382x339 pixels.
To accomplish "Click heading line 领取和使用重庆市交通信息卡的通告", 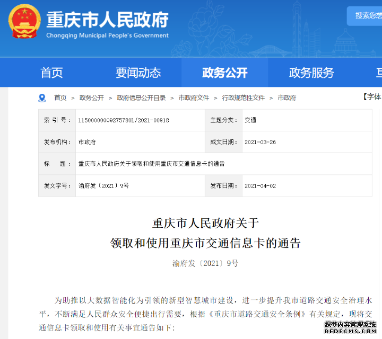I will coord(205,243).
